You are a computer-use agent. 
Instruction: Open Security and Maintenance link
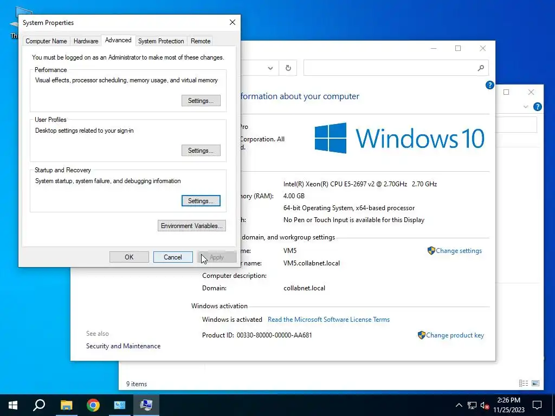tap(123, 346)
